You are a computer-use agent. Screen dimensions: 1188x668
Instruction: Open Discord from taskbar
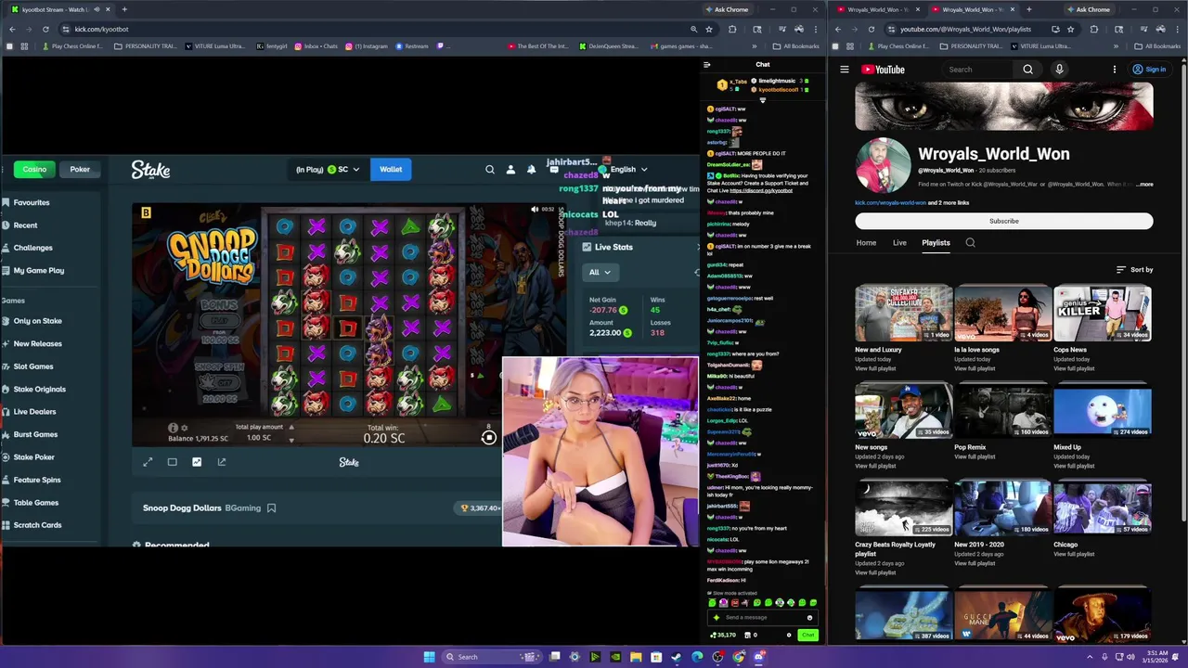point(759,657)
